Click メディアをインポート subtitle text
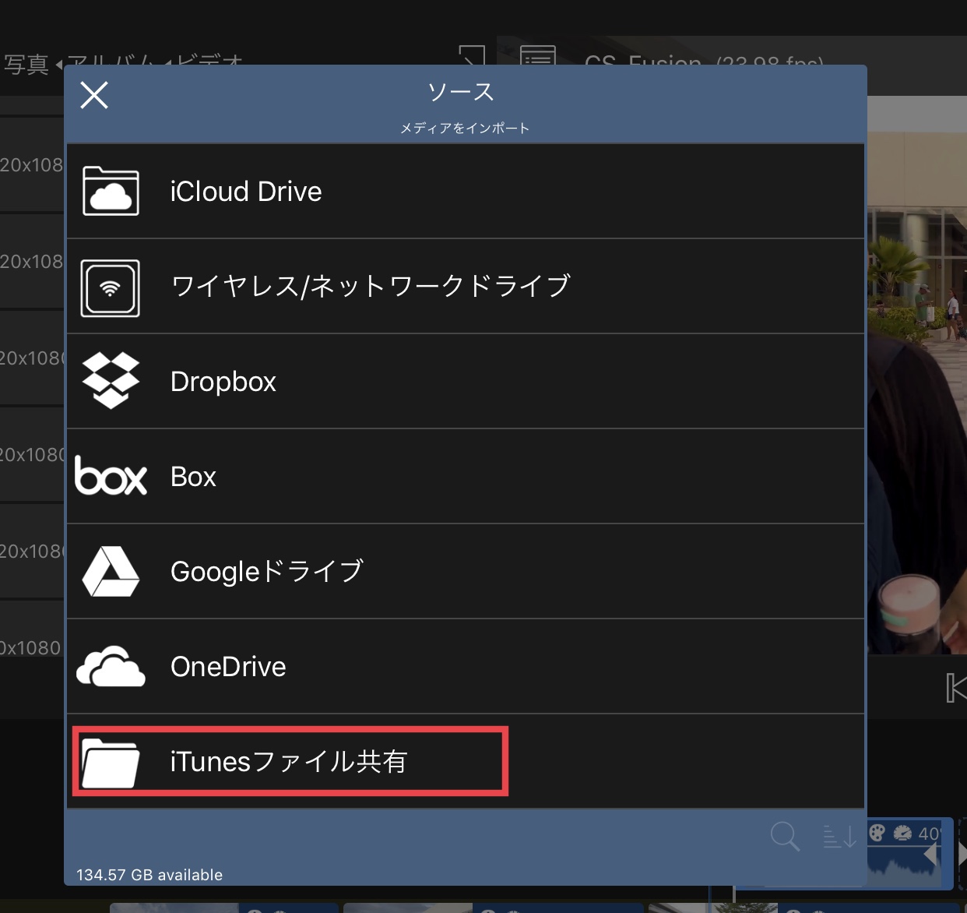 click(465, 128)
